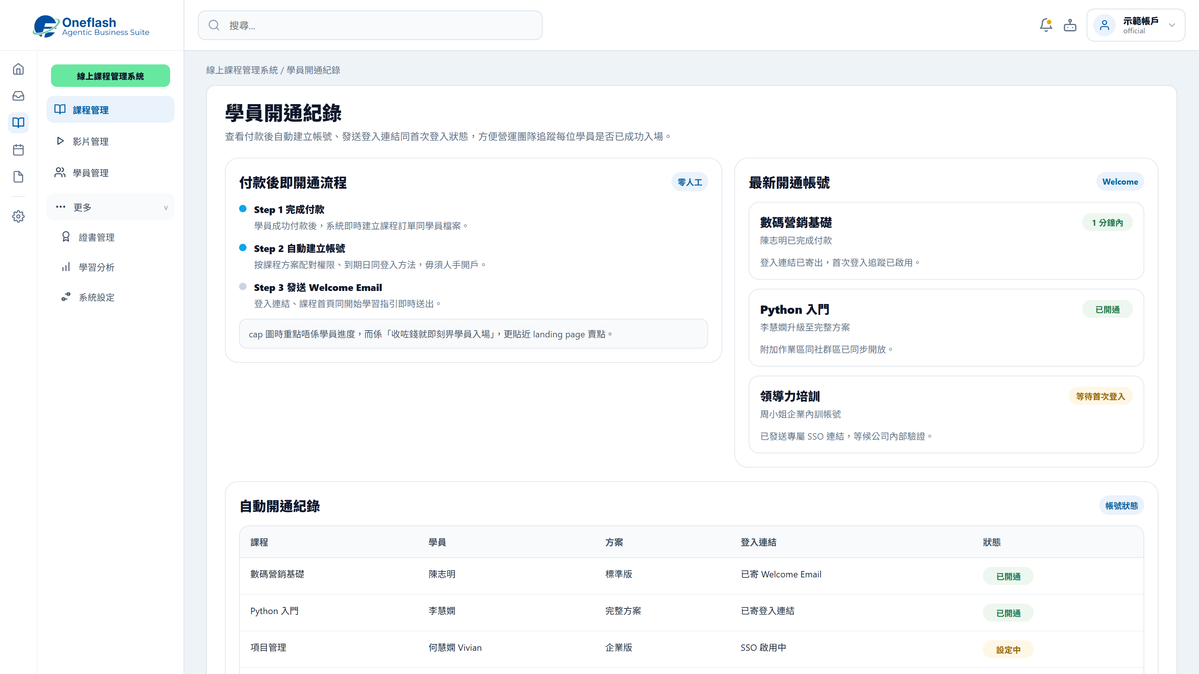Screen dimensions: 1199x674
Task: Click the 1 分鐘內 status tag
Action: point(1107,222)
